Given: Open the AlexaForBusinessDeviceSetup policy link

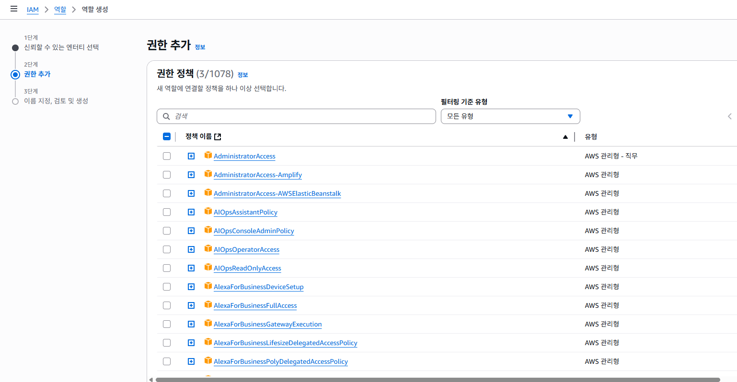Looking at the screenshot, I should click(258, 287).
